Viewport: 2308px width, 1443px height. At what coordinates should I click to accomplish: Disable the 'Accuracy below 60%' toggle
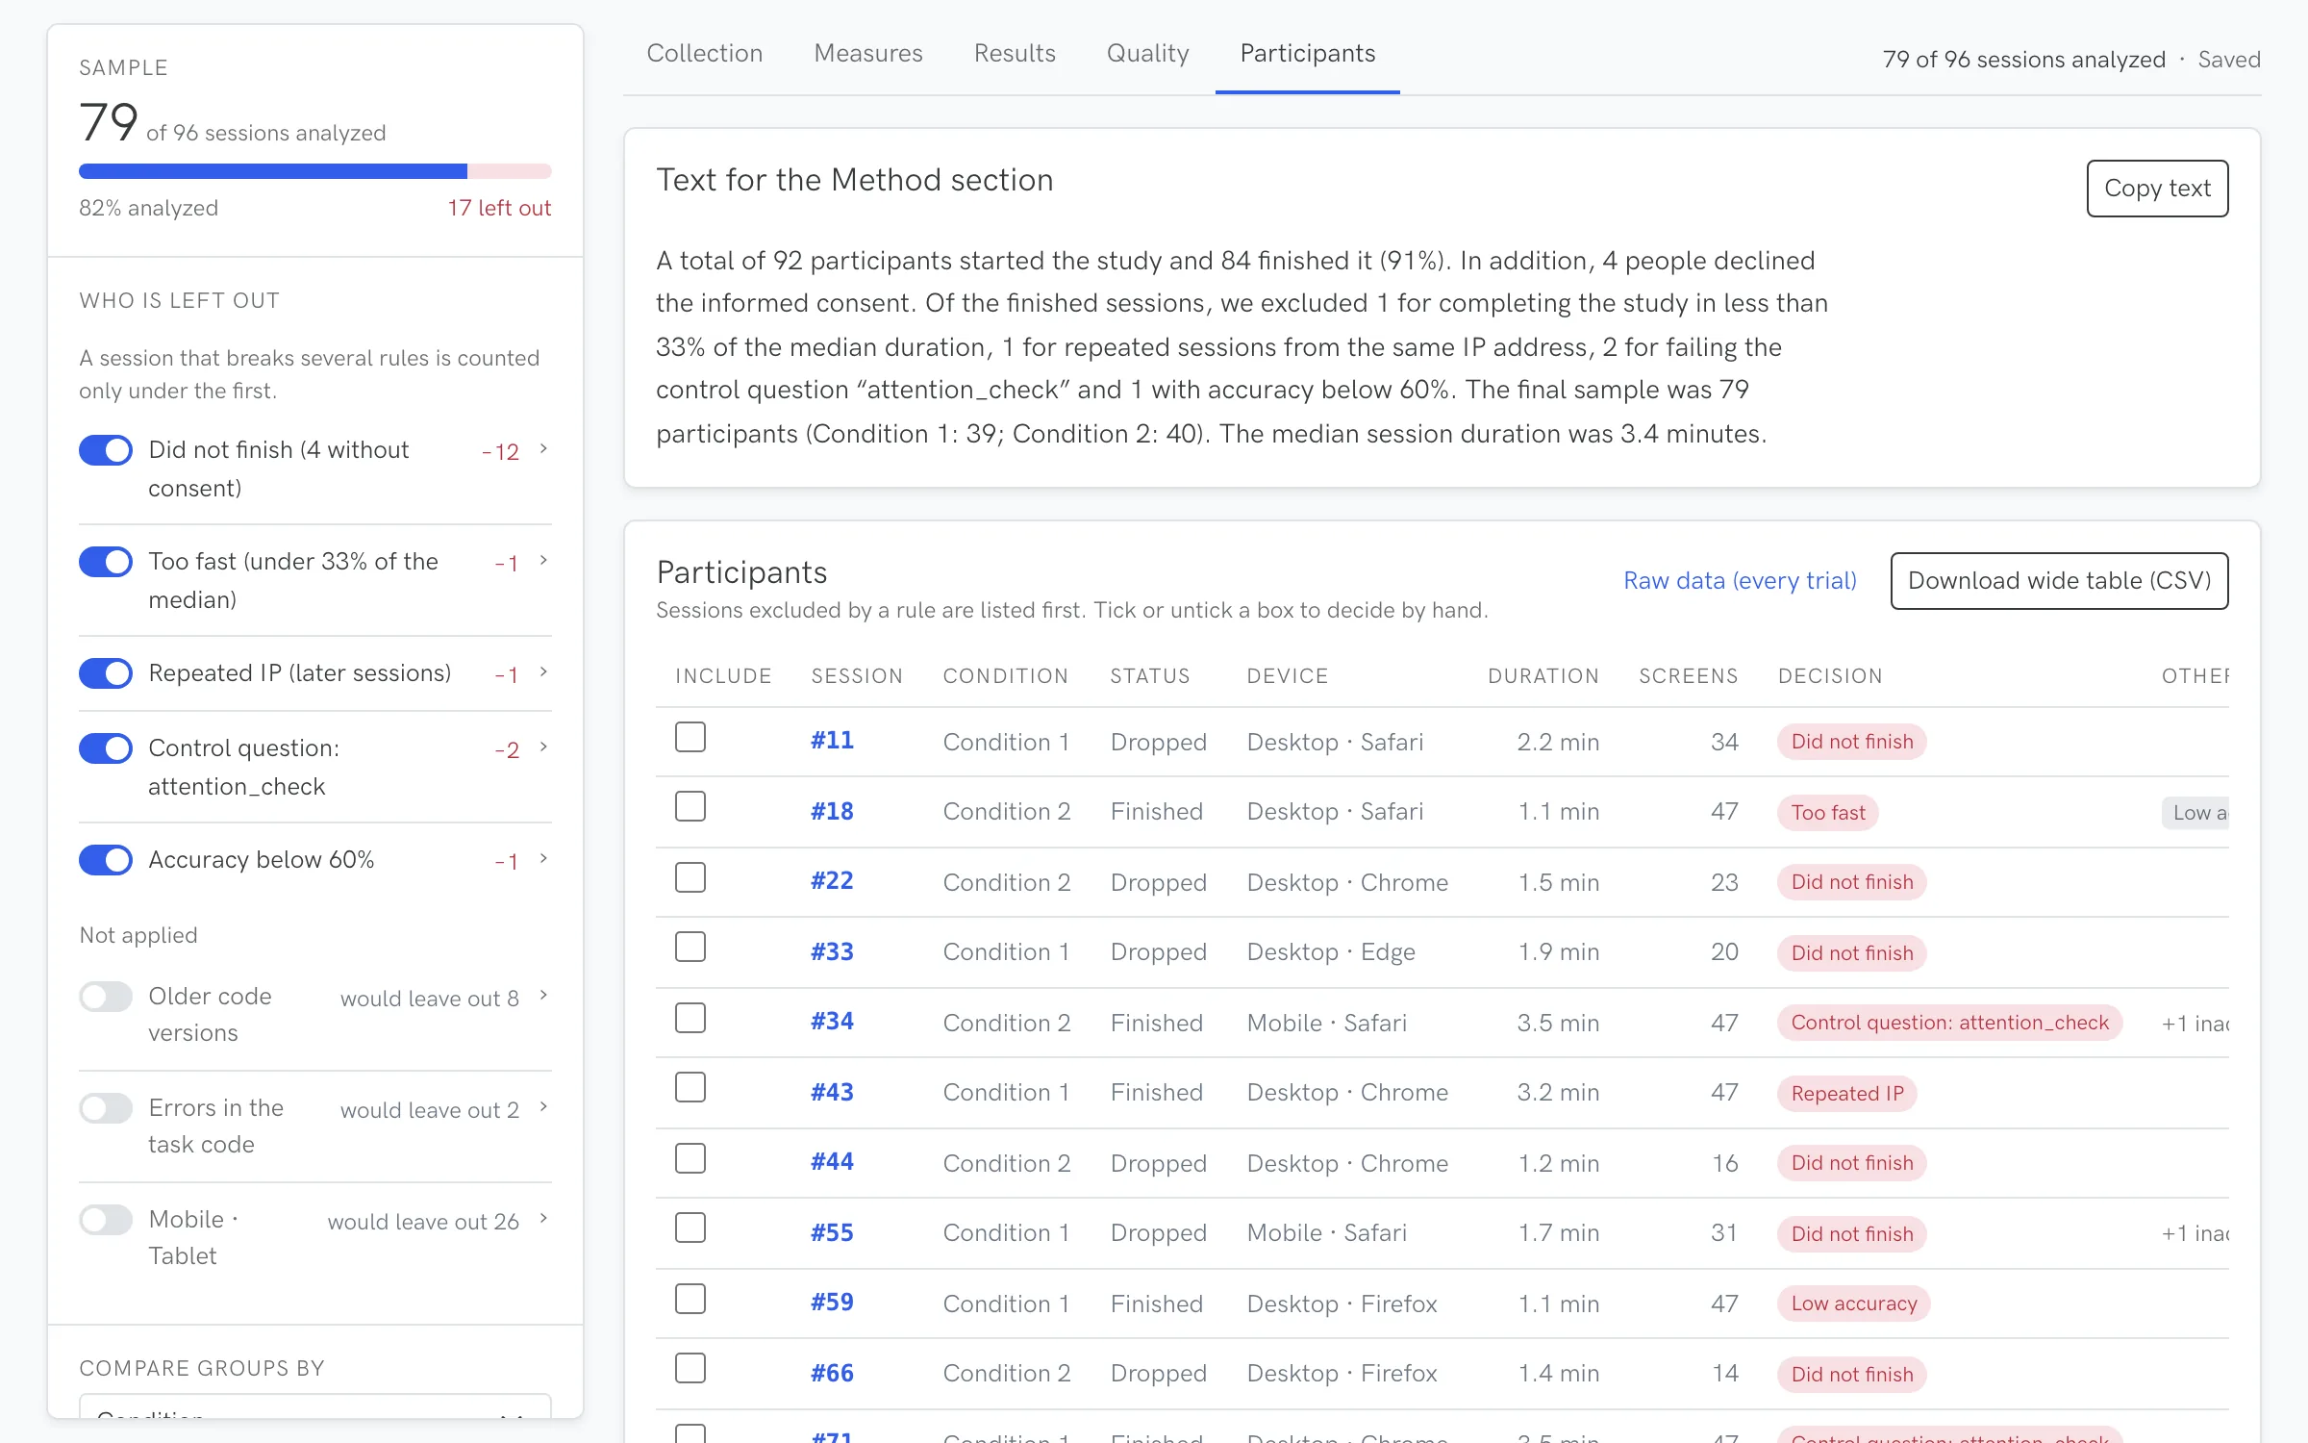click(x=106, y=860)
